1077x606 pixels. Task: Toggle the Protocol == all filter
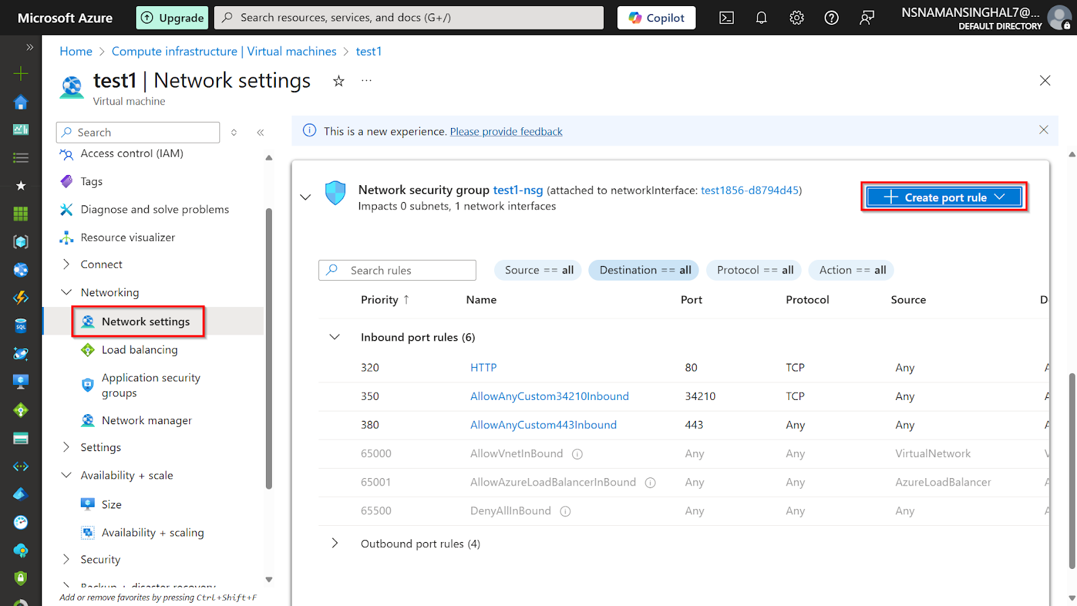tap(755, 270)
